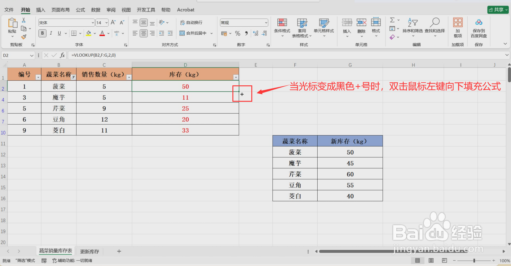This screenshot has width=511, height=266.
Task: Click the increase decimal icon
Action: pos(256,33)
